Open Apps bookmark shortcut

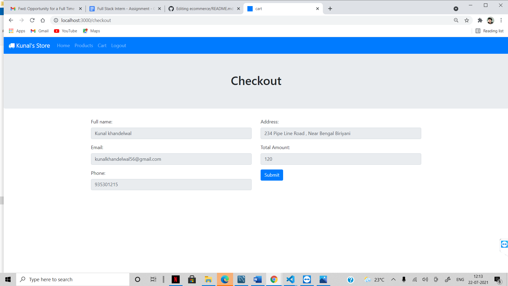pos(17,31)
